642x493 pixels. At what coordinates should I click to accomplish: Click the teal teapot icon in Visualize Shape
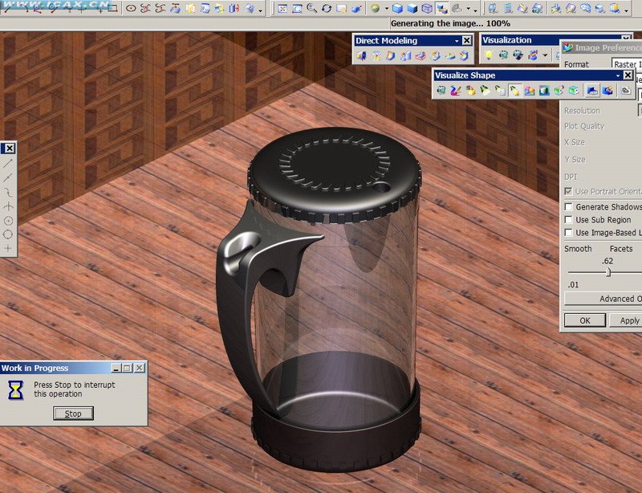[x=441, y=90]
